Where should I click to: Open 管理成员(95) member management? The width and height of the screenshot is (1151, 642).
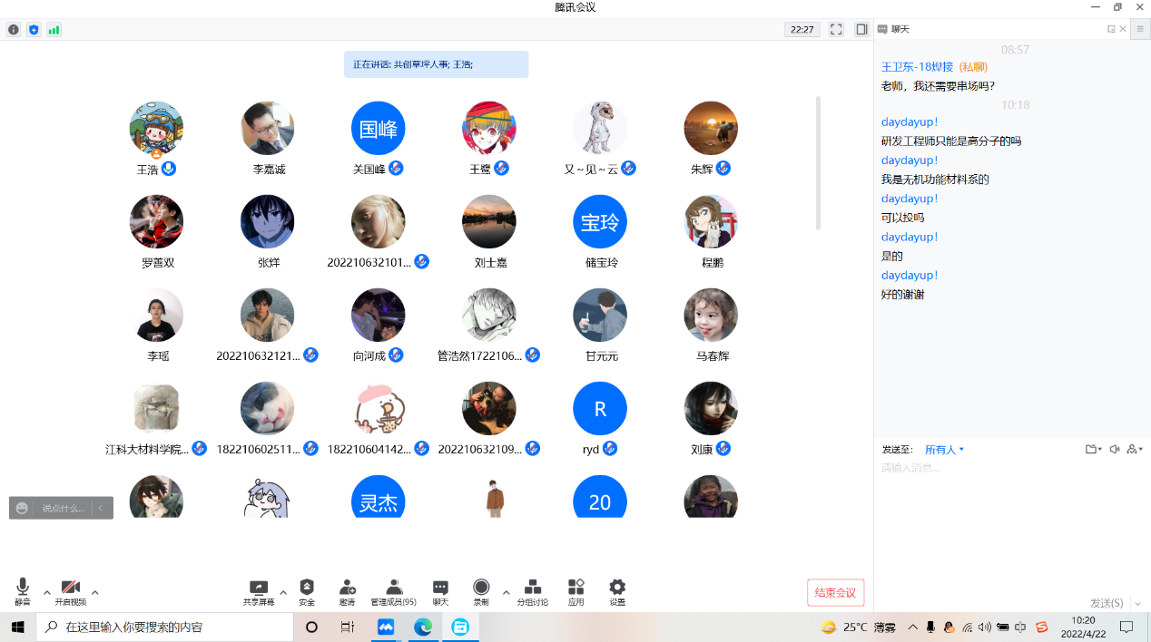(x=393, y=591)
